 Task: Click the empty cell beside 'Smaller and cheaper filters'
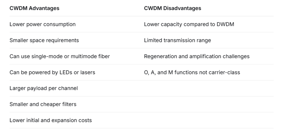click(x=209, y=104)
